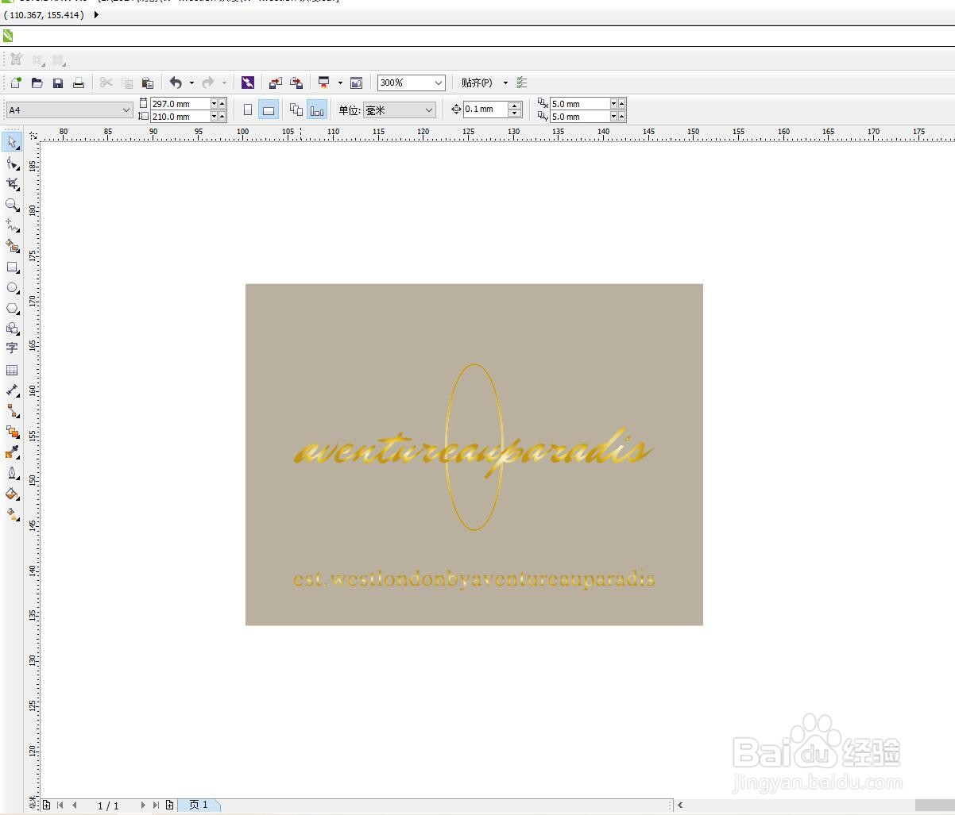Select the Dimension tool
The width and height of the screenshot is (955, 815).
click(x=12, y=390)
